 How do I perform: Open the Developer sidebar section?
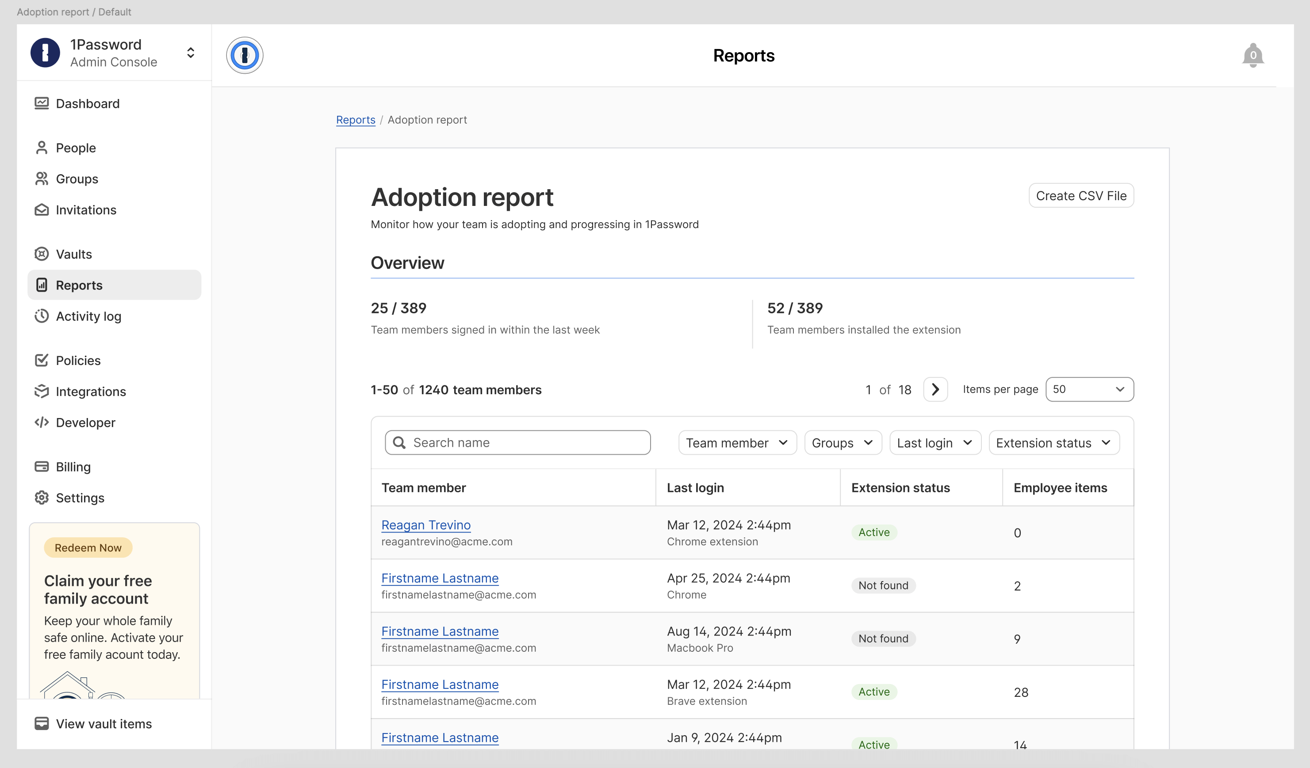coord(85,422)
